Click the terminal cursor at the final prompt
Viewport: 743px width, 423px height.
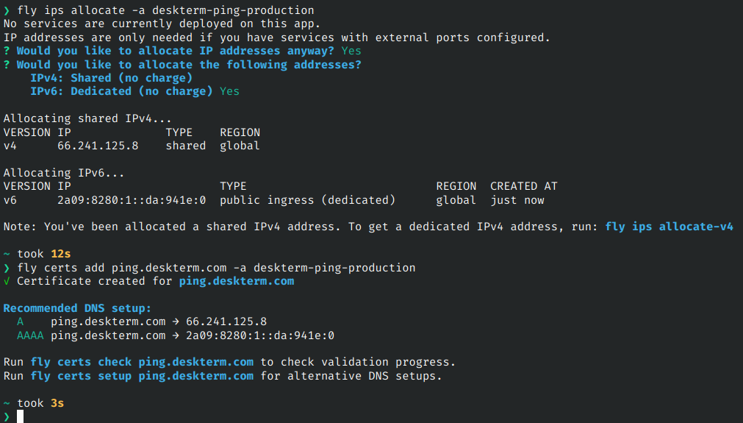click(x=20, y=416)
